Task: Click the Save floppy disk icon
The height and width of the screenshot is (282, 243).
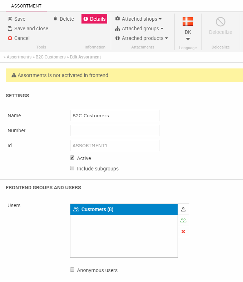Action: point(10,19)
